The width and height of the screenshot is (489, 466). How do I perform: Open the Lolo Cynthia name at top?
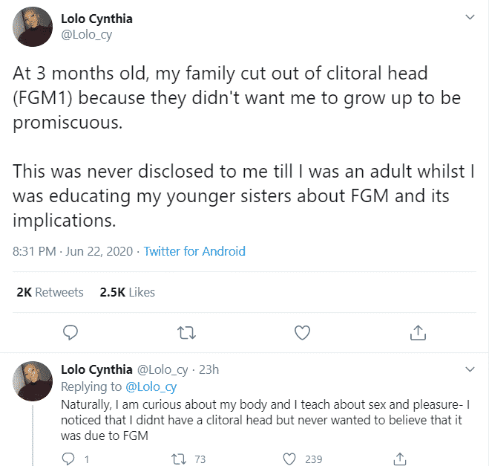[x=96, y=19]
